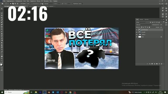
Task: Expand the group folder layer
Action: point(139,34)
